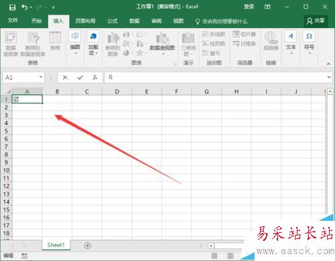335x261 pixels.
Task: Open the 图表 group dialog launcher
Action: tap(174, 64)
